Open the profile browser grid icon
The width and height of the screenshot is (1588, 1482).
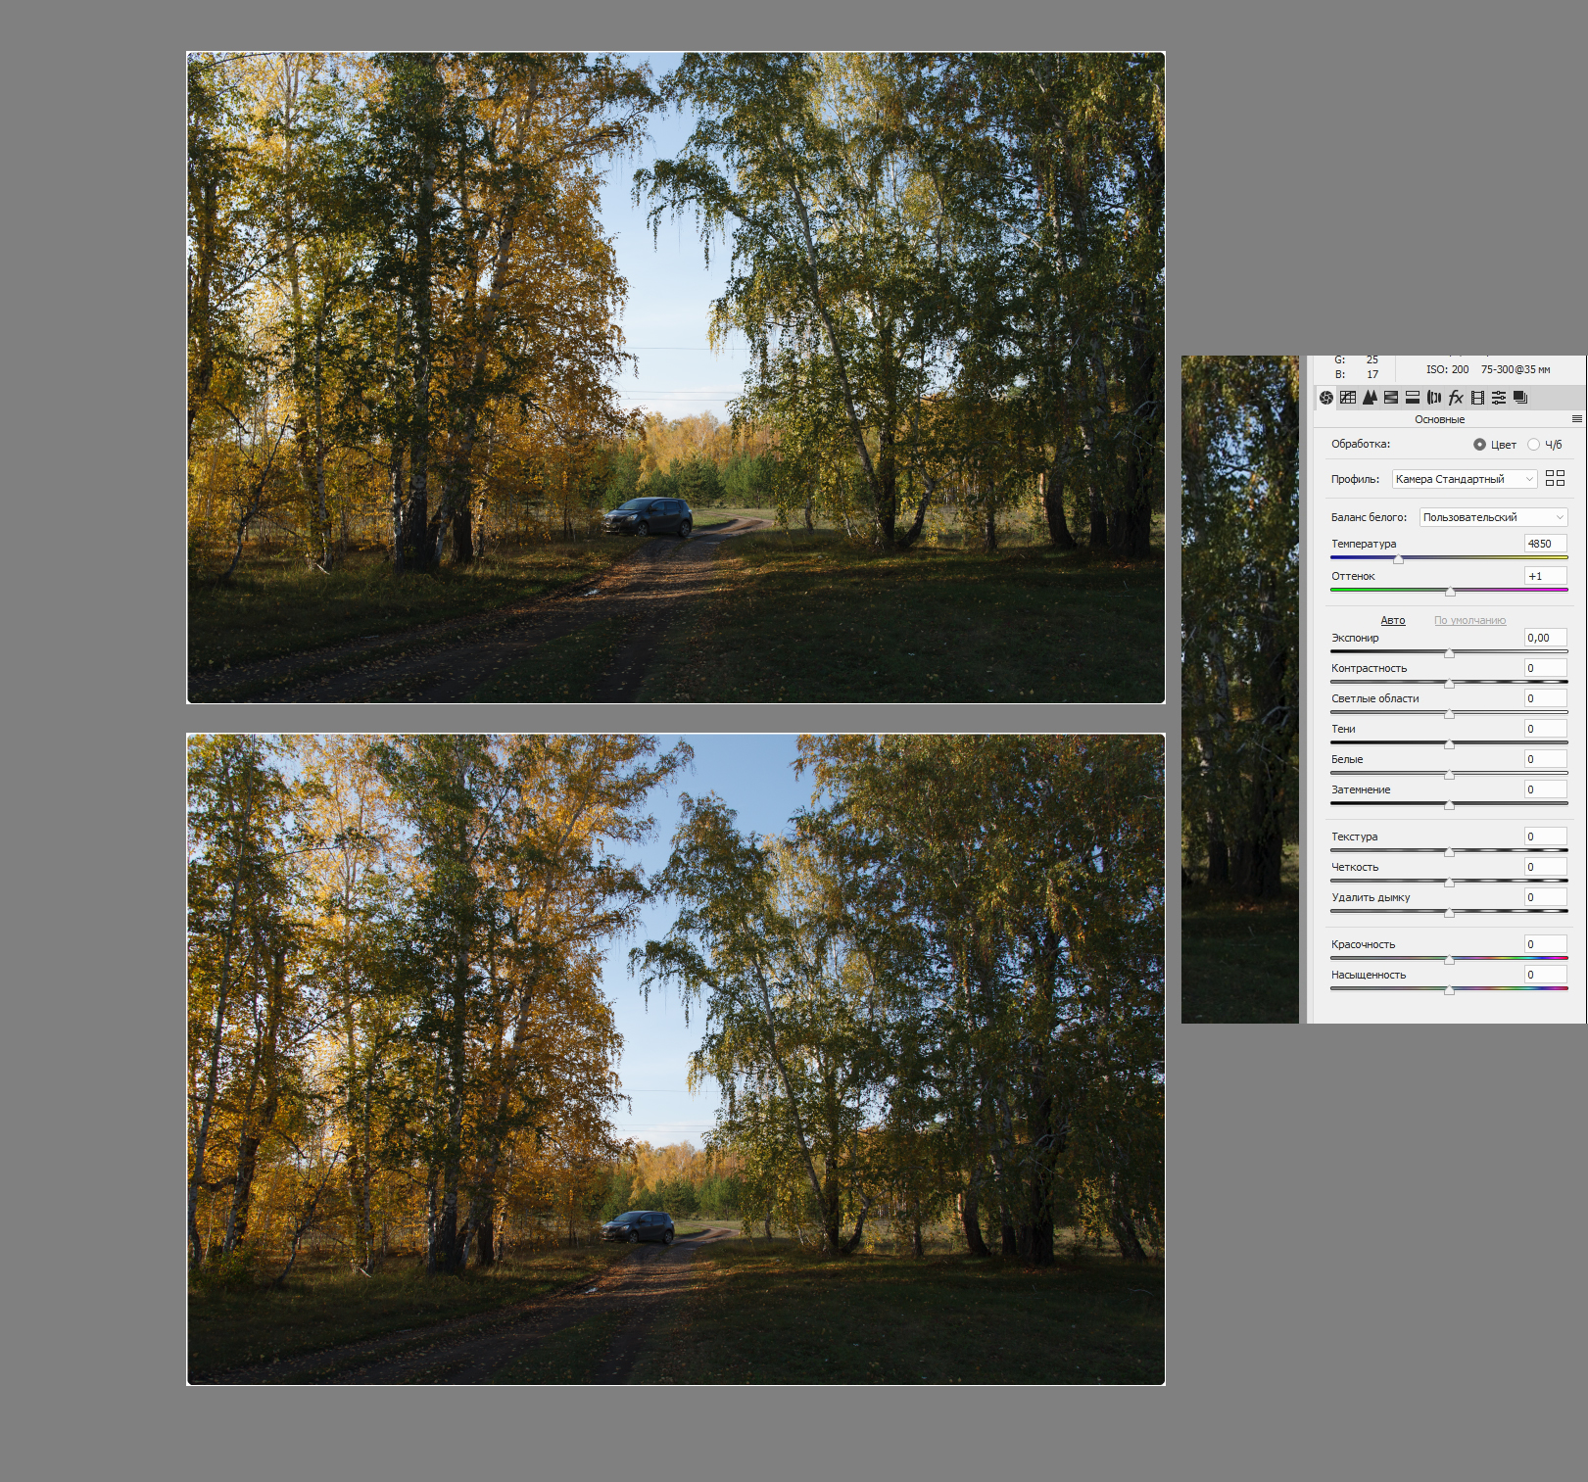1555,479
